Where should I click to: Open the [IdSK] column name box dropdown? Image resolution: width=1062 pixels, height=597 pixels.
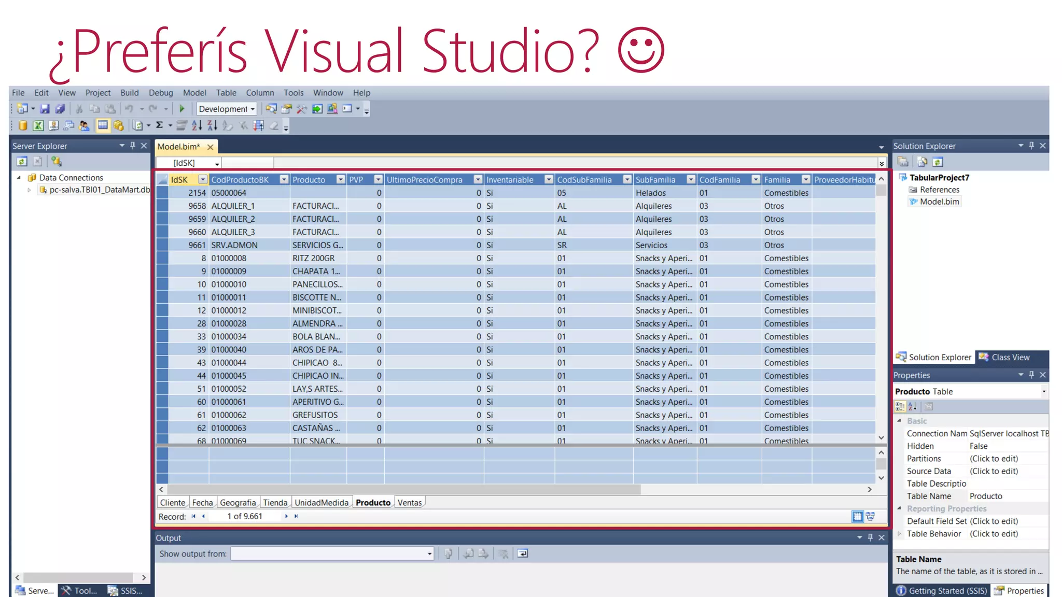(x=217, y=163)
